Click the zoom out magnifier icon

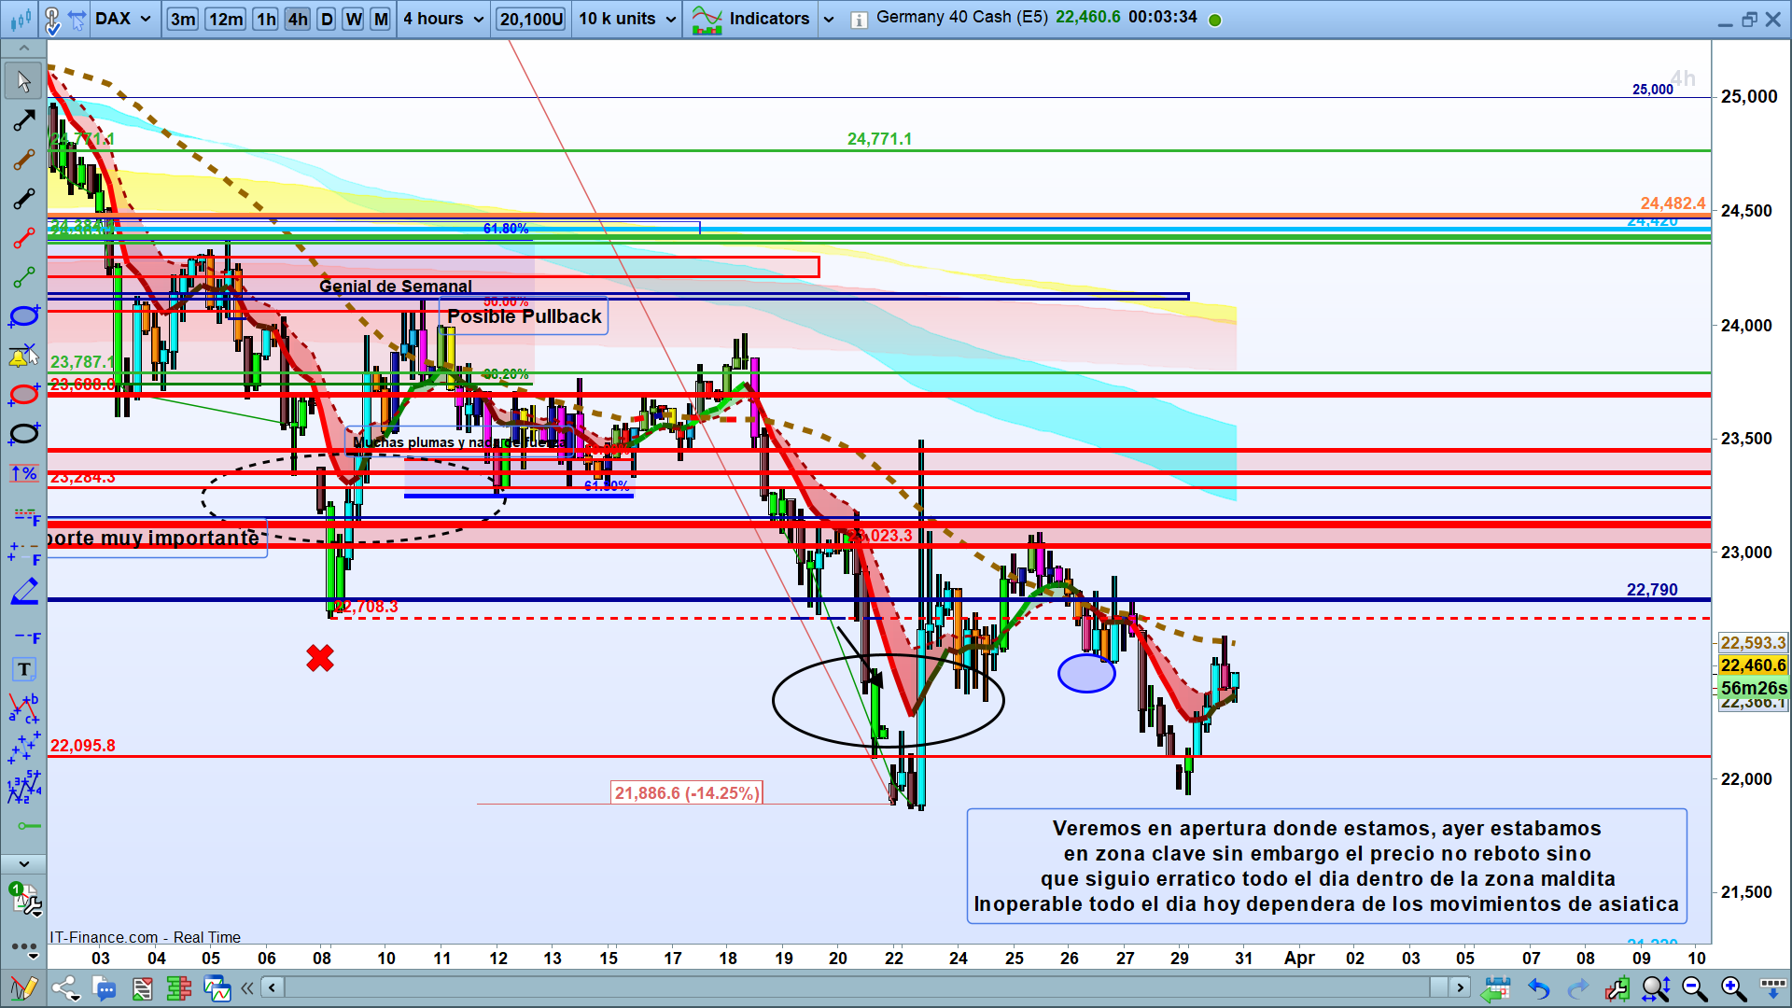click(x=1694, y=988)
